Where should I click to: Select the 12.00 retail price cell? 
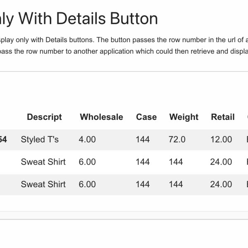click(x=221, y=140)
